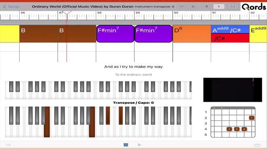Click the video preview thumbnail

233,90
